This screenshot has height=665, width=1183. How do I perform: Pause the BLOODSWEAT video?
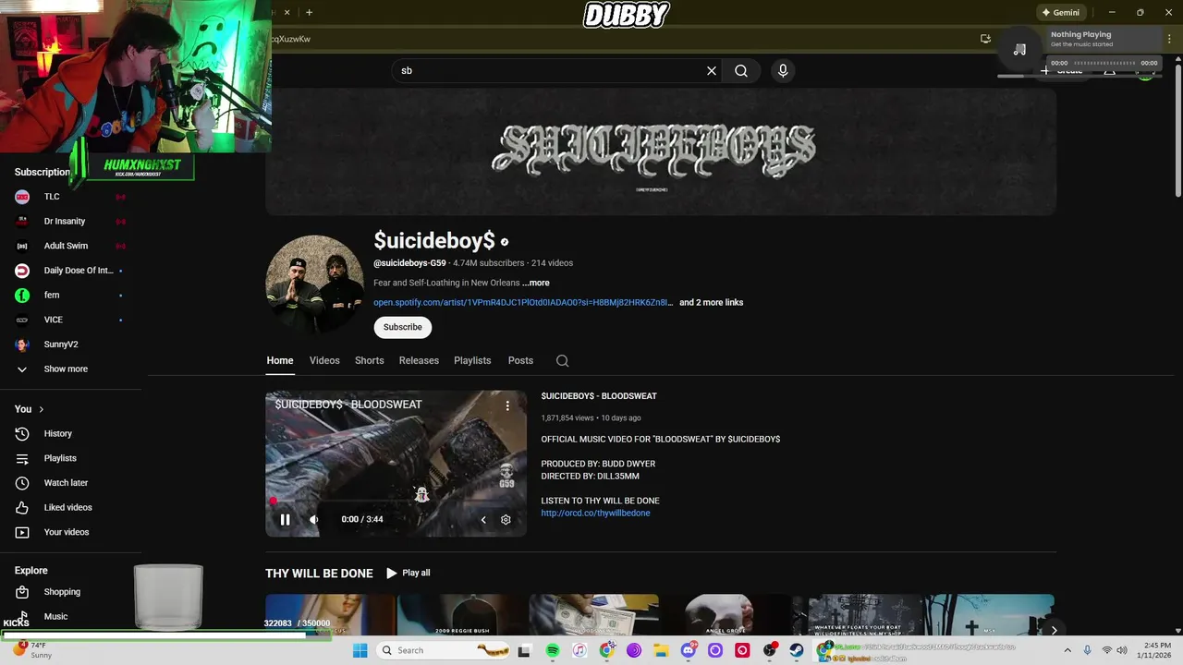click(x=285, y=520)
